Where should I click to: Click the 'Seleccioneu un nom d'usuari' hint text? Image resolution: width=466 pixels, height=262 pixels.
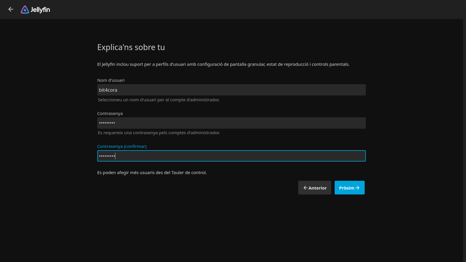tap(159, 100)
